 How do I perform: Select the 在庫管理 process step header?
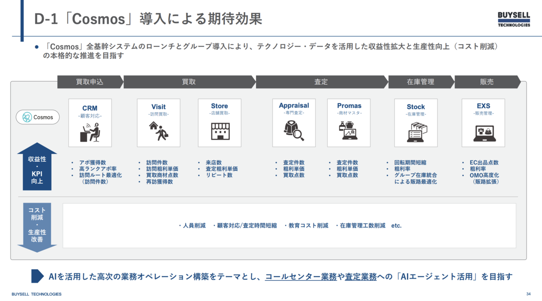pos(421,82)
